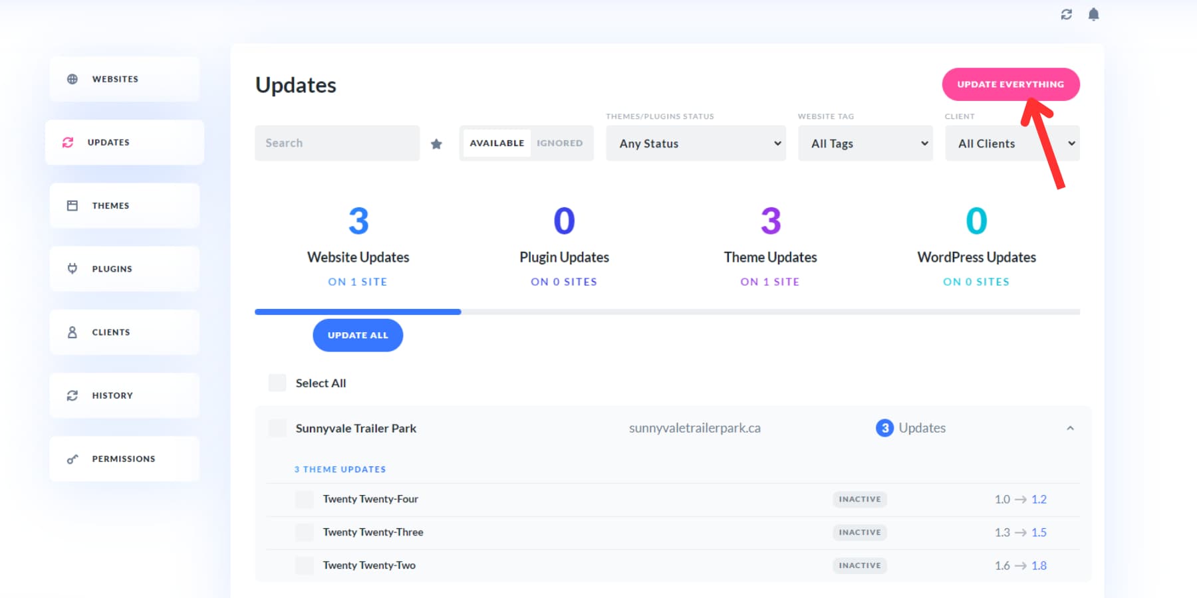Go to Themes in the sidebar
The image size is (1197, 598).
pyautogui.click(x=124, y=206)
